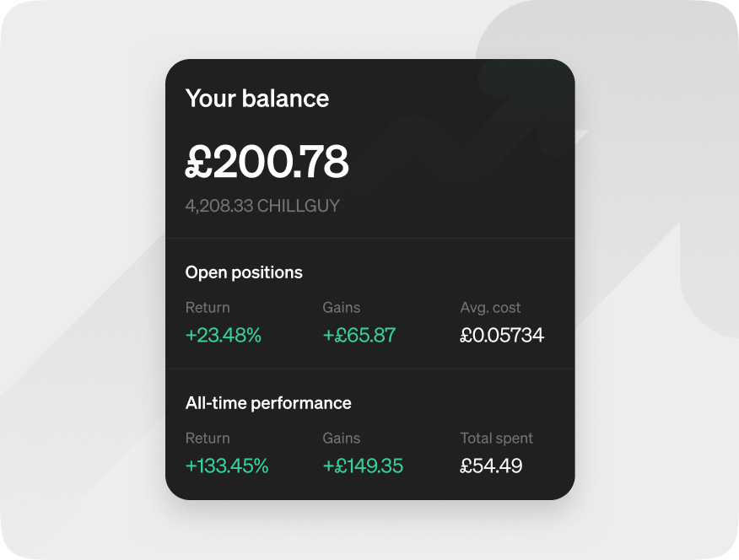
Task: Select the +£65.87 gains value
Action: point(359,336)
